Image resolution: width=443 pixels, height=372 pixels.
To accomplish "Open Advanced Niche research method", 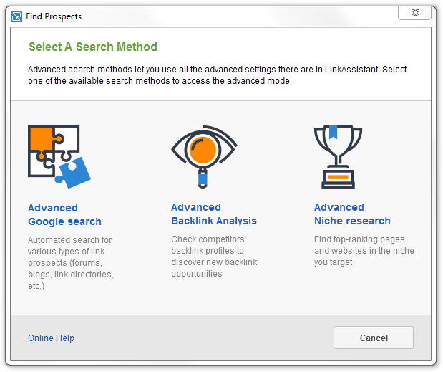I will coord(352,214).
